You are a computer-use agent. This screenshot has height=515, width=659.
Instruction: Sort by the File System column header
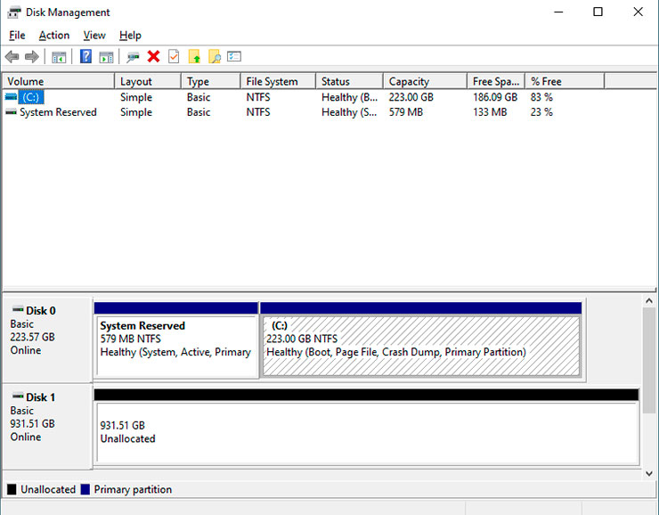pos(278,81)
